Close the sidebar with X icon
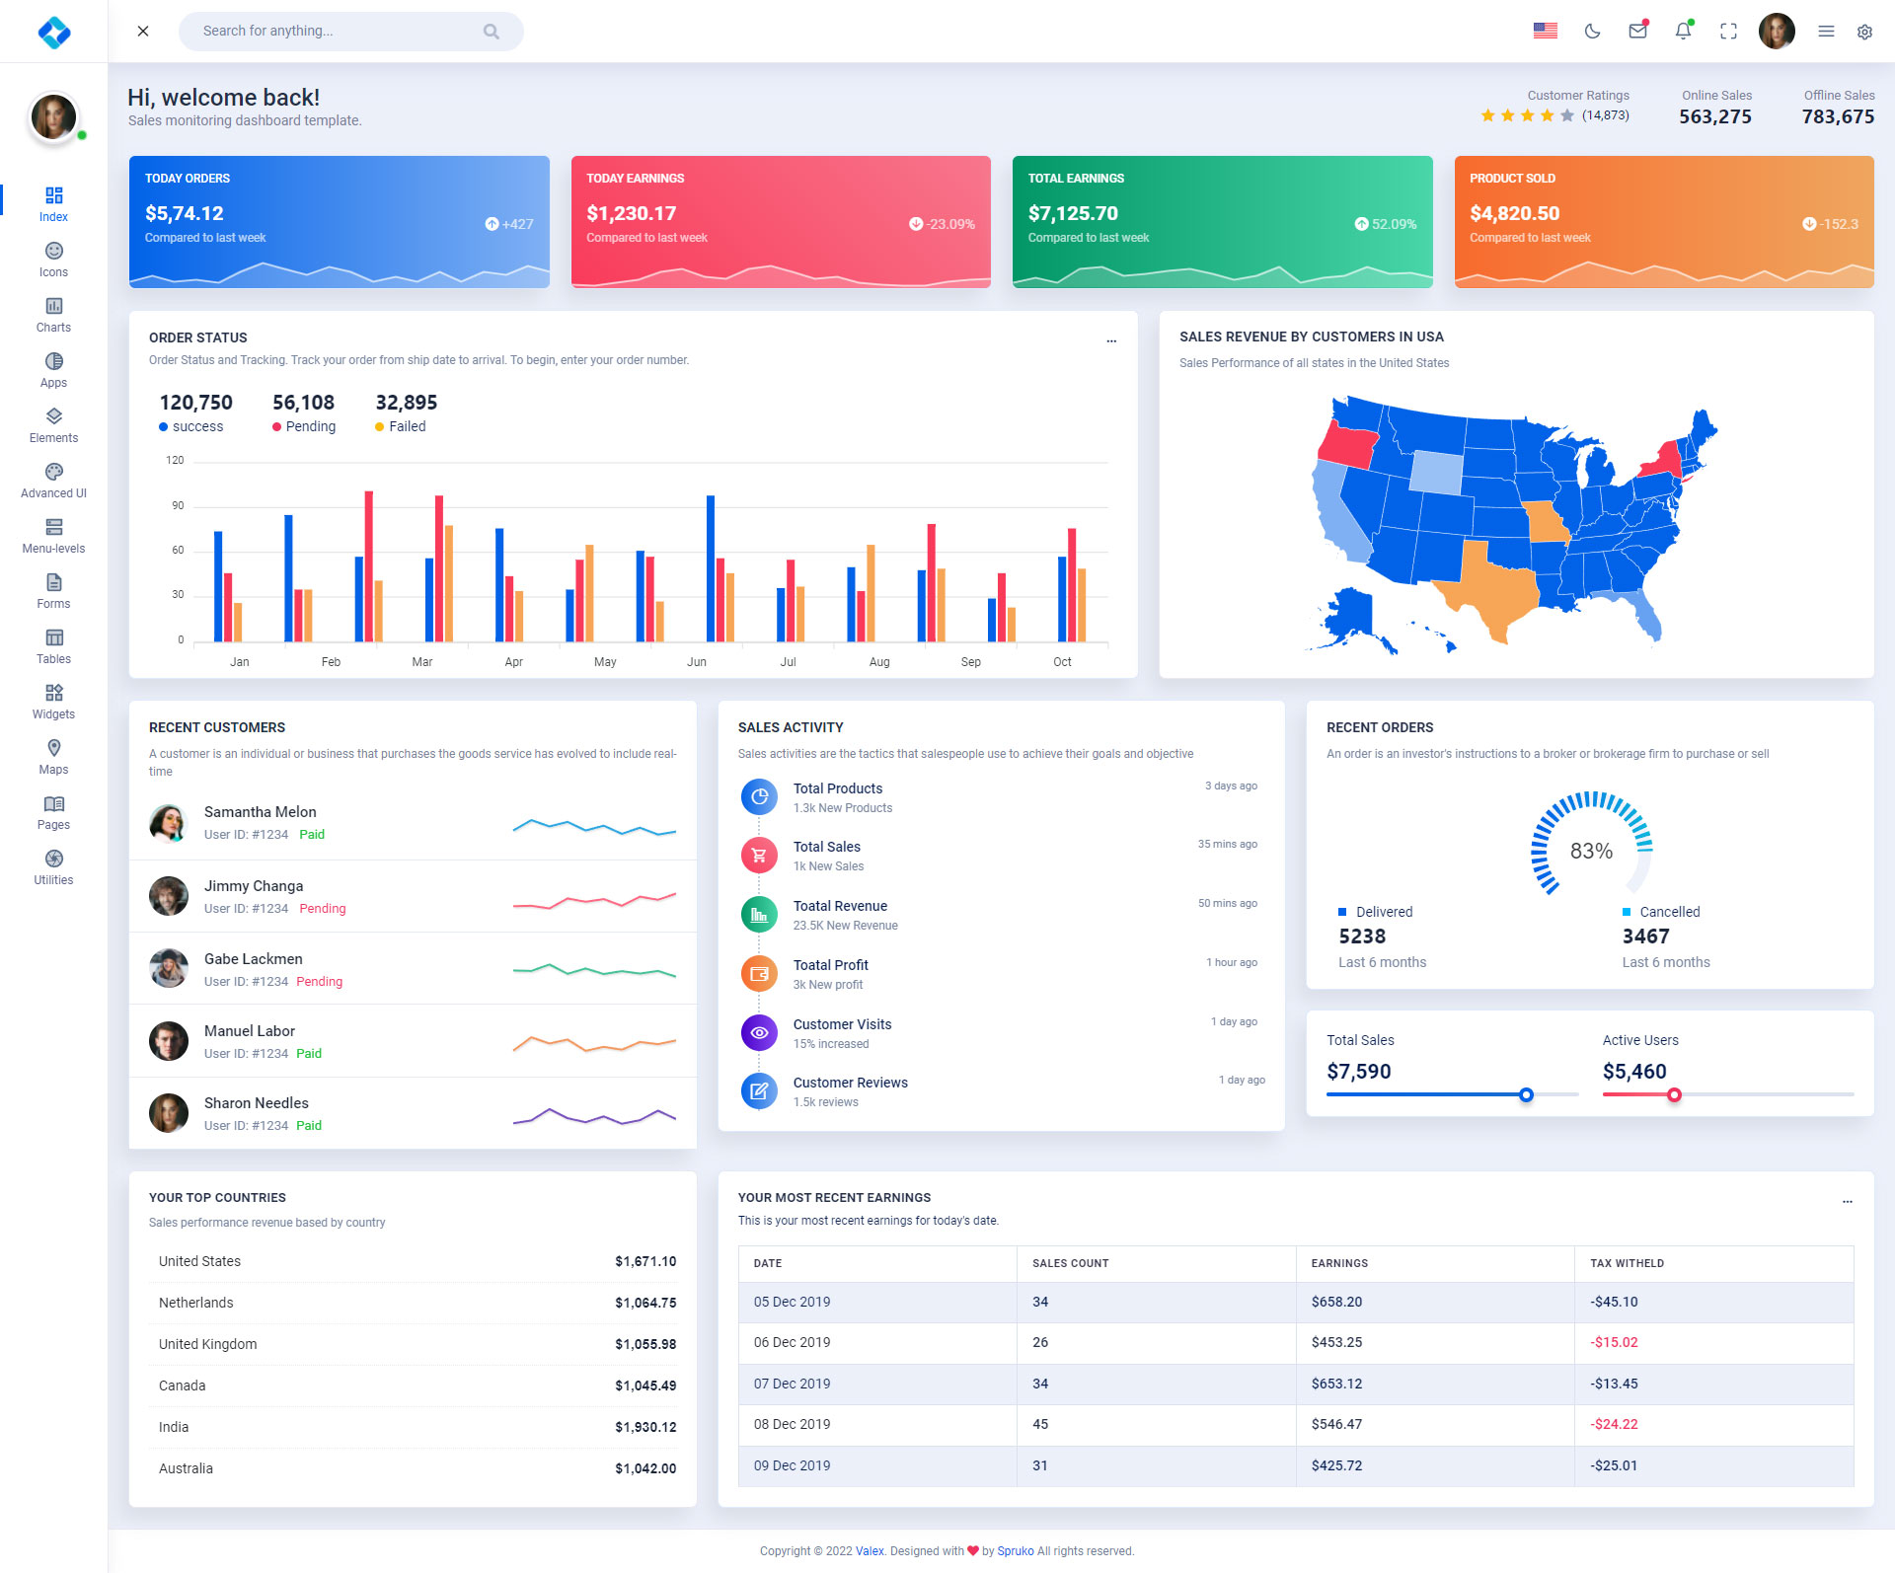 [x=143, y=32]
